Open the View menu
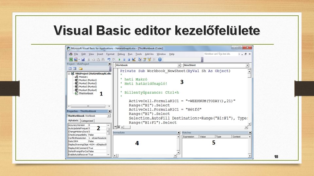 (x=91, y=54)
